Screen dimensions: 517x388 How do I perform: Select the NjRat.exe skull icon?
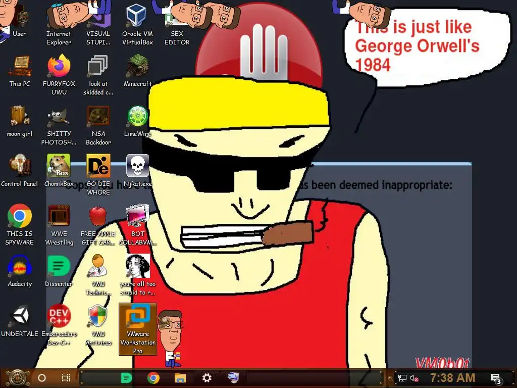coord(137,171)
